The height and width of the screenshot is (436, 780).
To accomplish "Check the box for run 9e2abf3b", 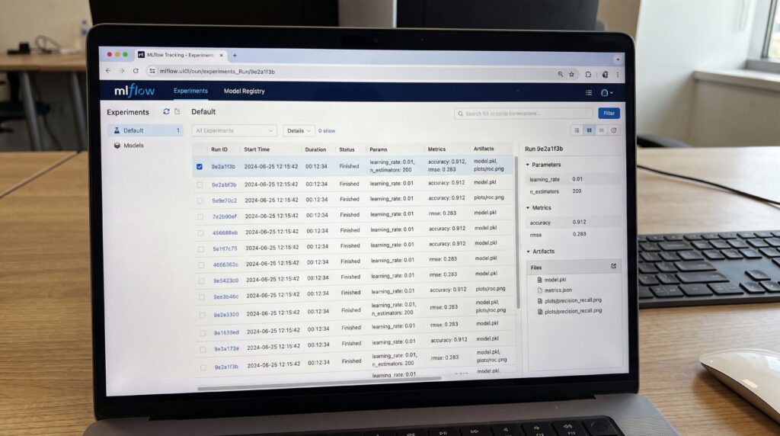I will (x=200, y=184).
